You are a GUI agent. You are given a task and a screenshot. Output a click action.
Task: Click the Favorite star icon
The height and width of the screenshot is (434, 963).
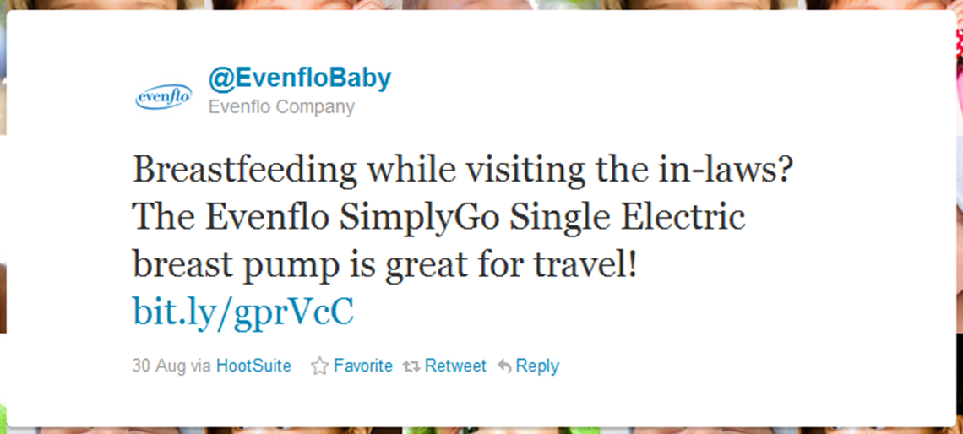319,366
